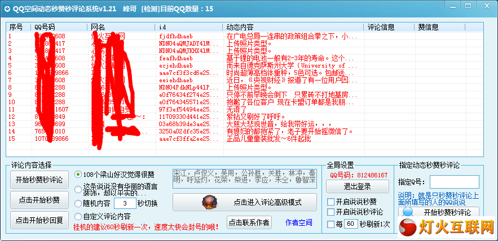Click the 秒切换 seconds input showing 3
Image resolution: width=498 pixels, height=241 pixels.
[x=125, y=203]
